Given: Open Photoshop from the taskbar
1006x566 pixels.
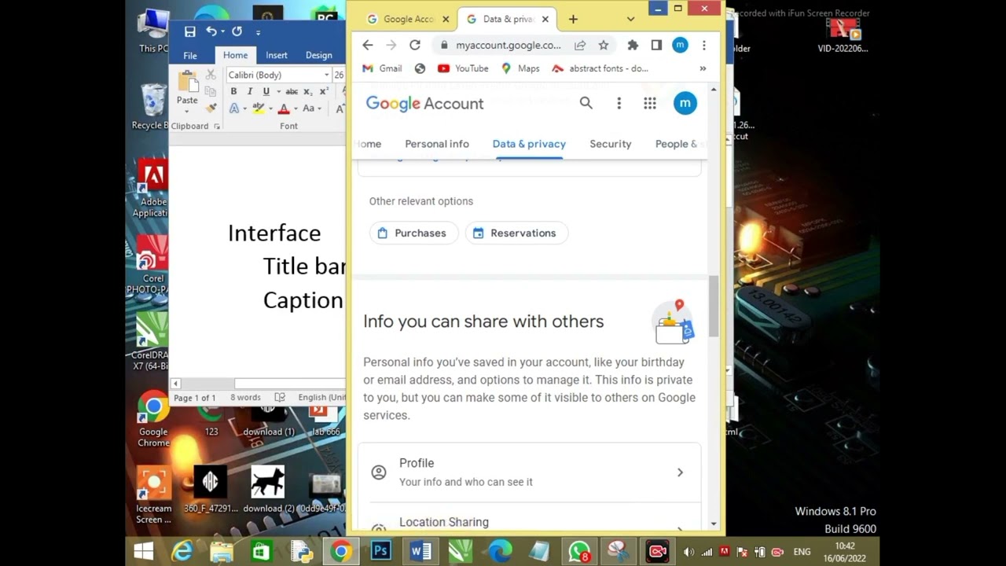Looking at the screenshot, I should point(380,552).
